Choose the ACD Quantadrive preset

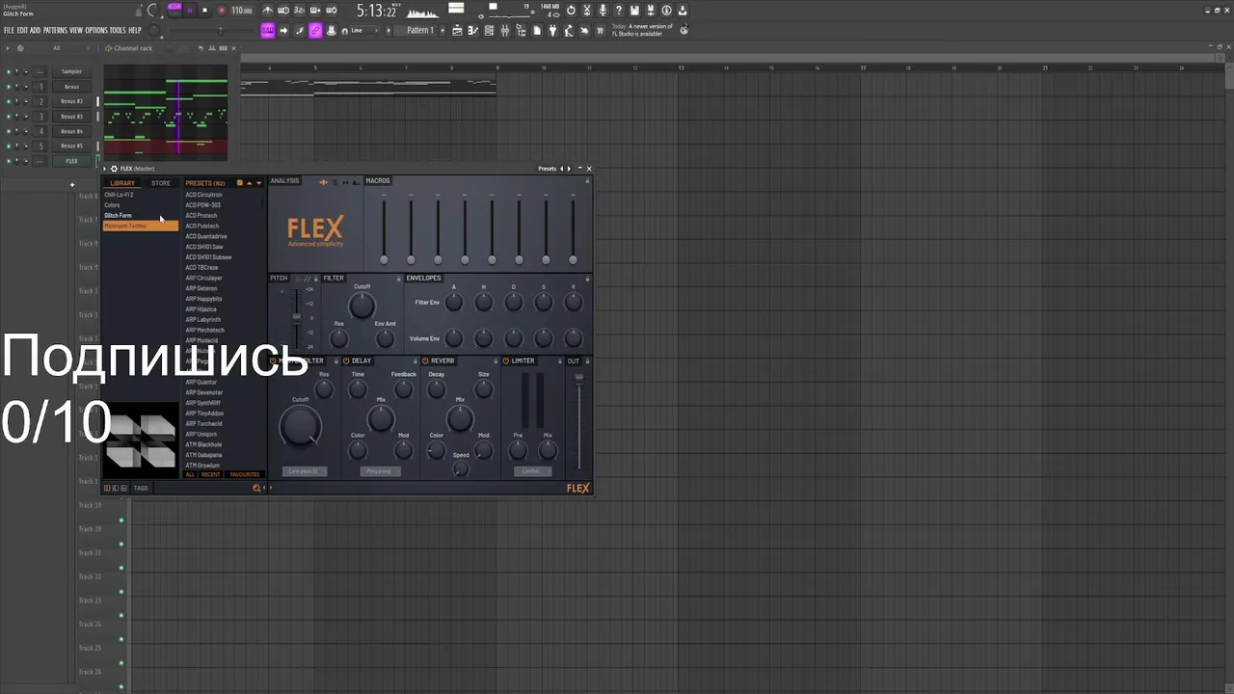click(x=206, y=236)
